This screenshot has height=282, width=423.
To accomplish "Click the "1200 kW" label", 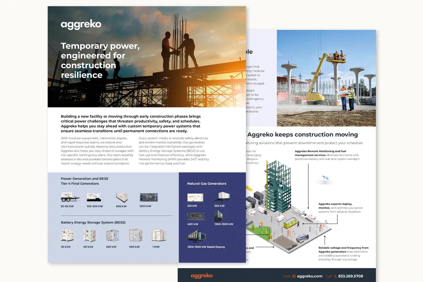I will click(145, 206).
